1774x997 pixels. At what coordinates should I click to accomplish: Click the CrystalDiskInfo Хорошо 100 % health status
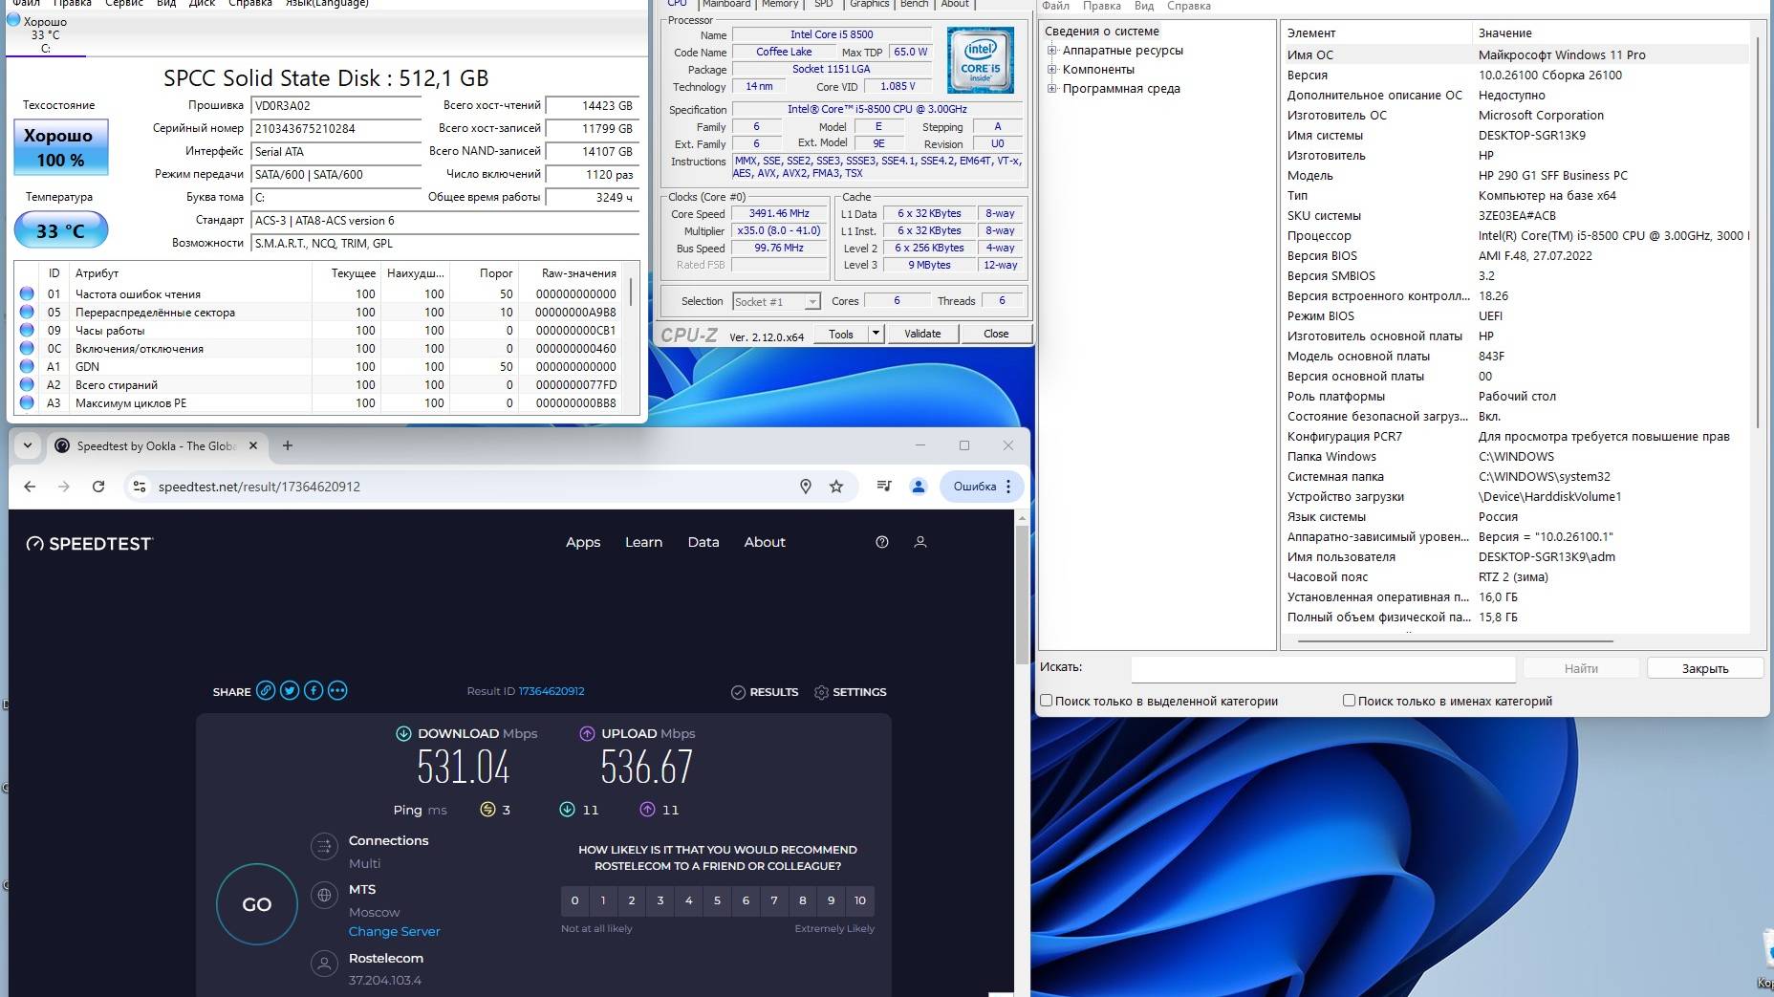click(x=60, y=147)
